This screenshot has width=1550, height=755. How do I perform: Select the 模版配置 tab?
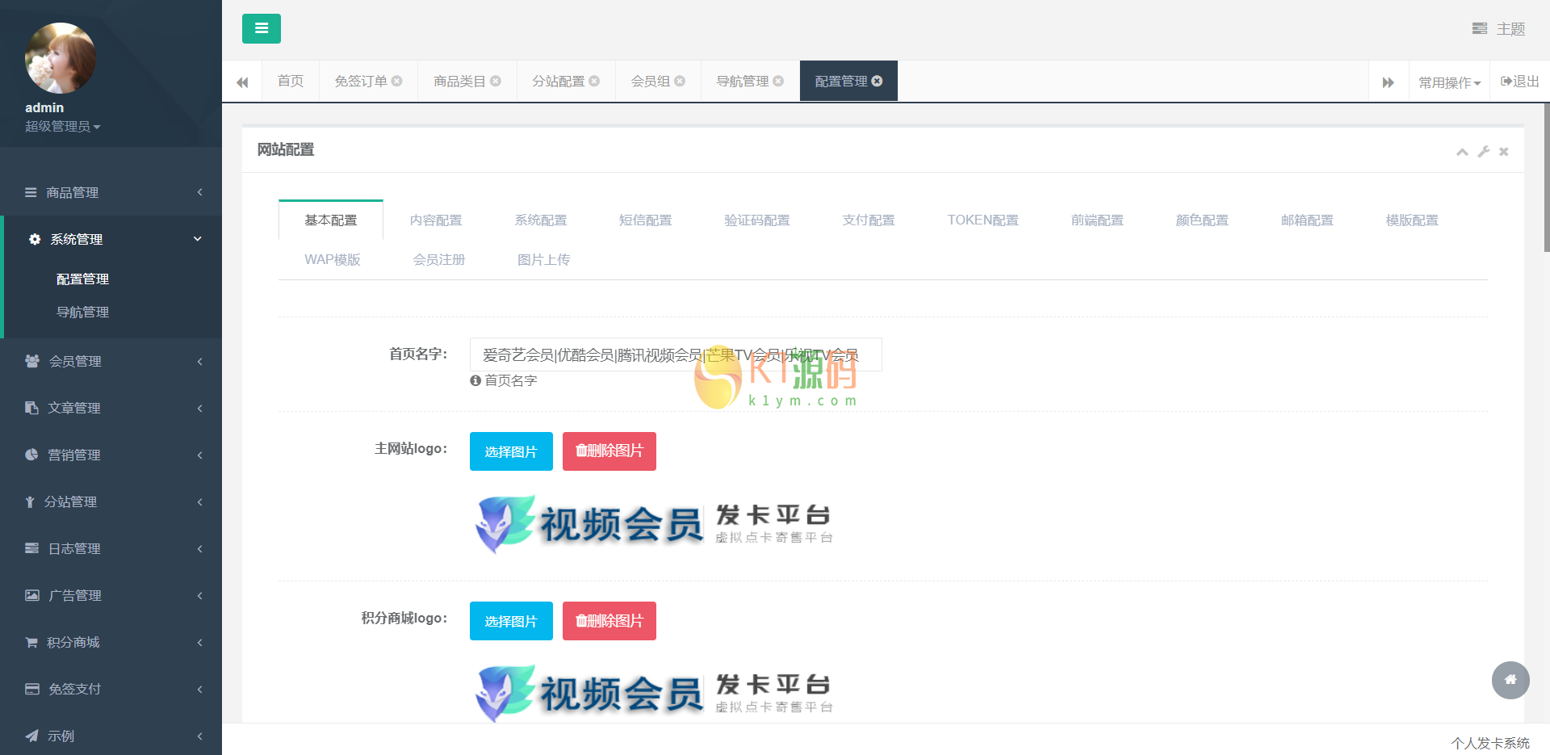pos(1412,220)
